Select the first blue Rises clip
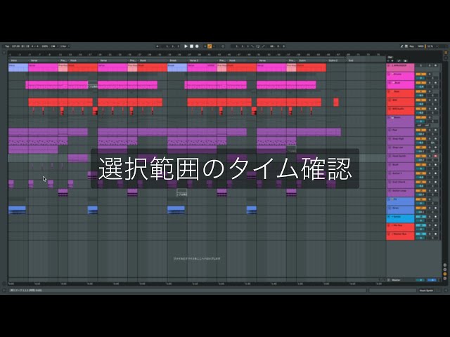 point(17,210)
